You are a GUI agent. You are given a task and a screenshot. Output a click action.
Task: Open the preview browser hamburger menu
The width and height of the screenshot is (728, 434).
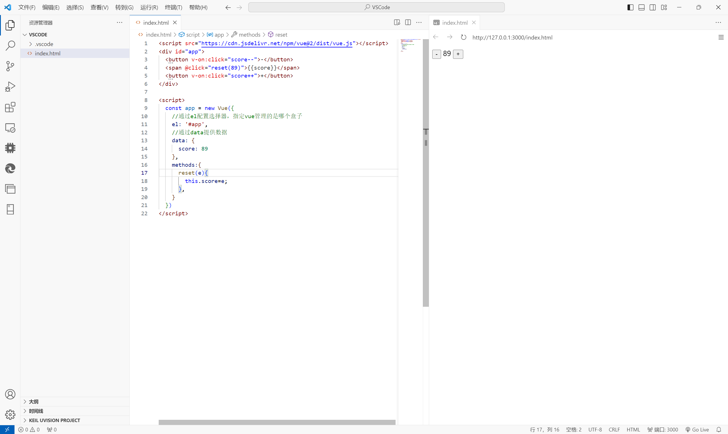(721, 37)
